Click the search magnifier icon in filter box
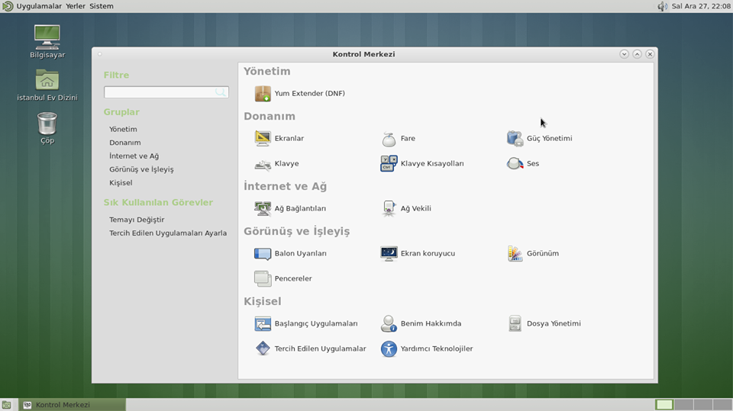This screenshot has width=733, height=411. click(x=220, y=92)
